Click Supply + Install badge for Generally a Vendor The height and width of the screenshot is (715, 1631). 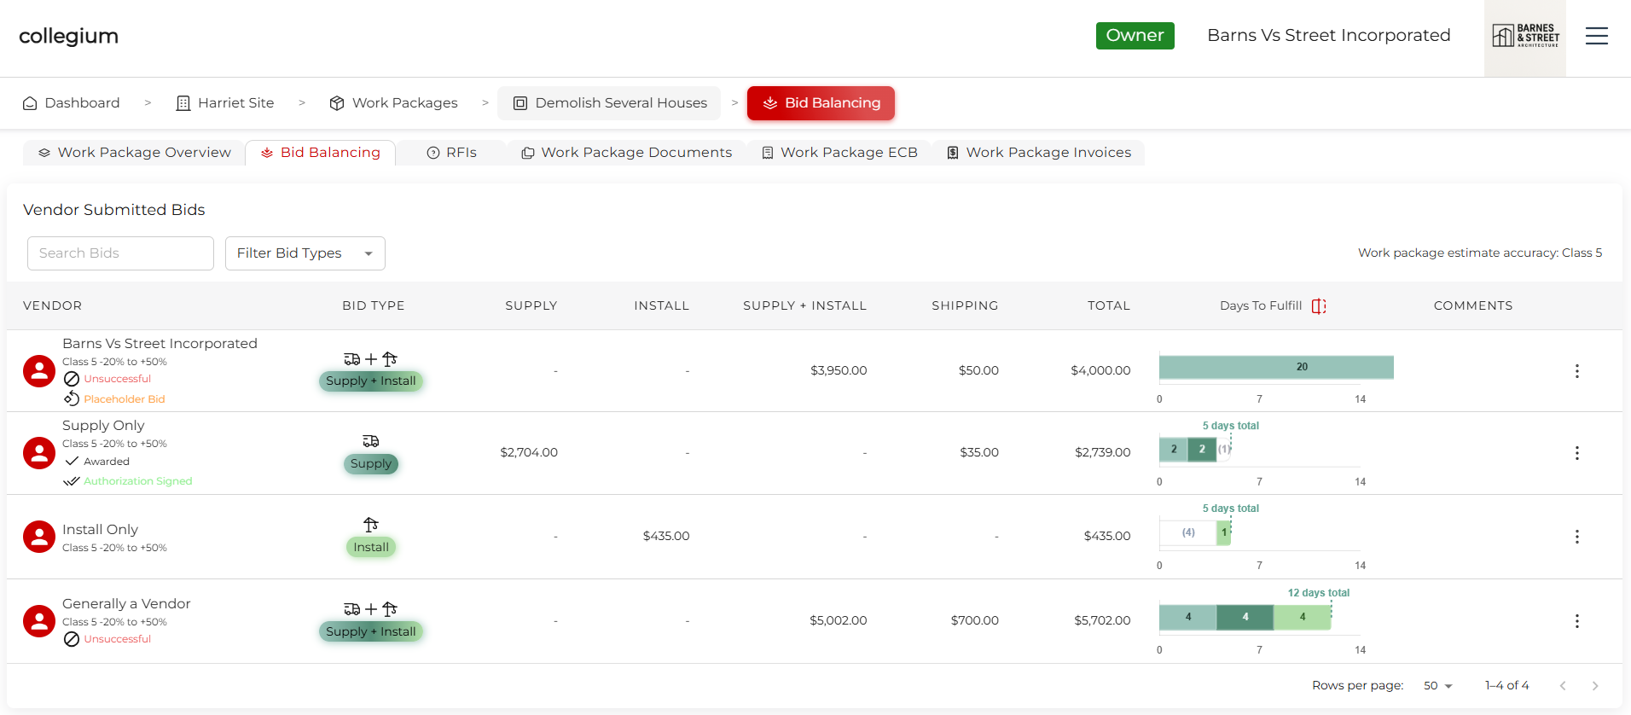pyautogui.click(x=371, y=632)
